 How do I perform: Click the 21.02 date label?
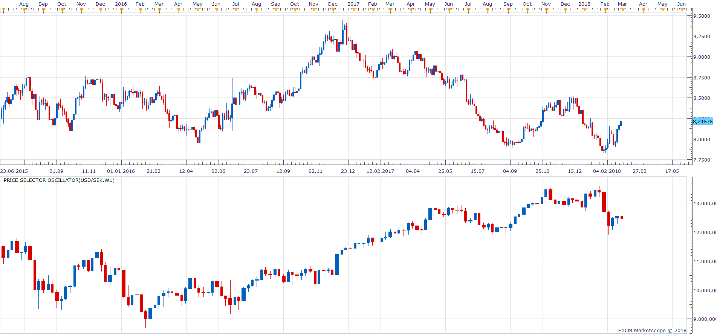153,171
